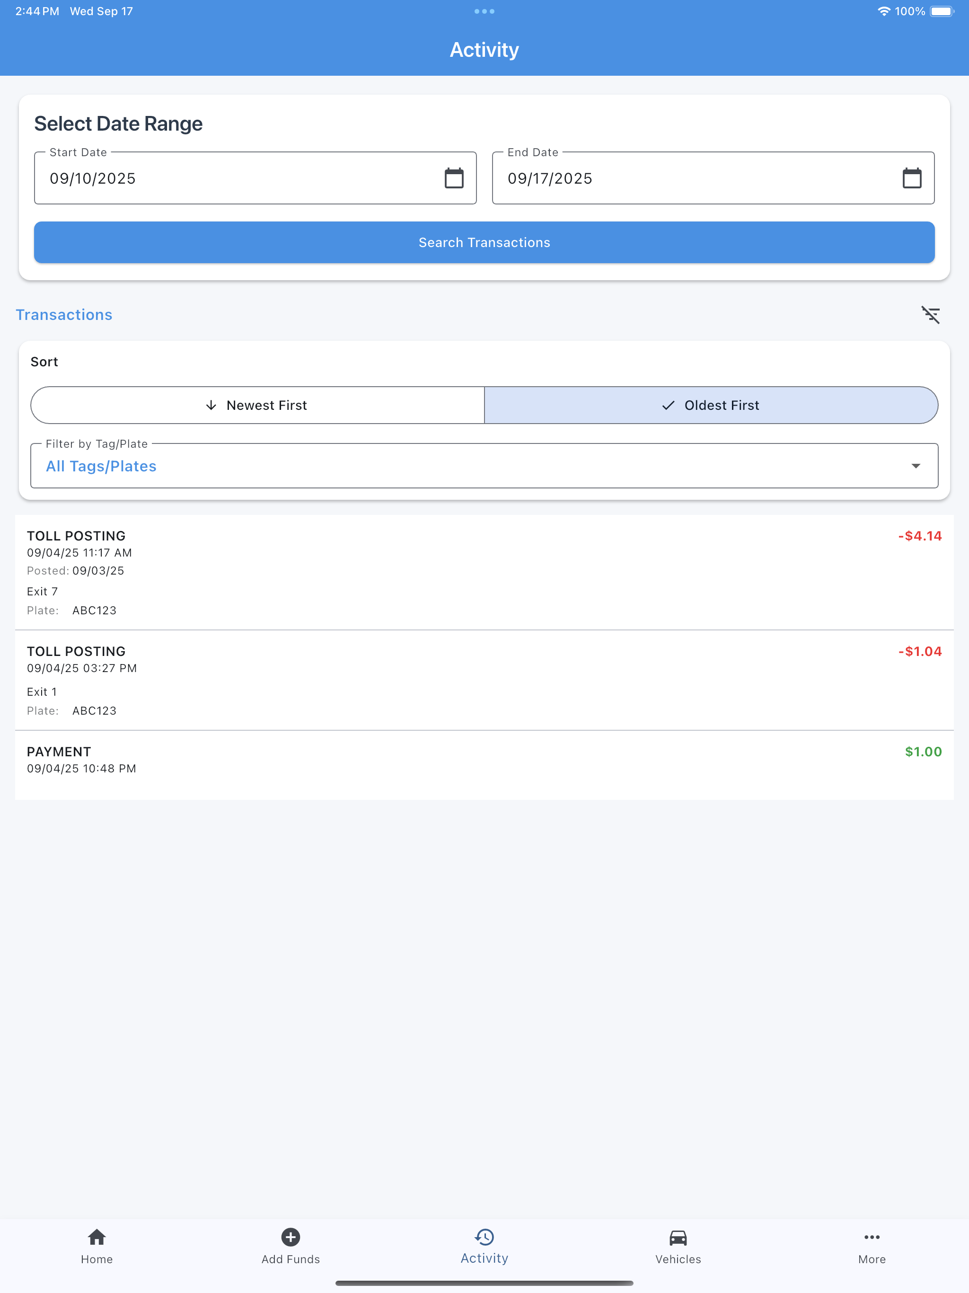Click the hide filters icon beside Transactions
The image size is (969, 1293).
930,315
